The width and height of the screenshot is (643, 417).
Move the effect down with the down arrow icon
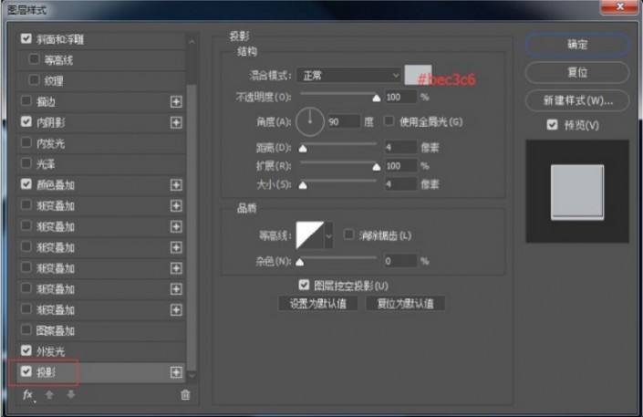click(70, 395)
